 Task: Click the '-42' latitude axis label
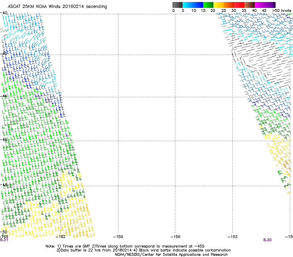[4, 53]
